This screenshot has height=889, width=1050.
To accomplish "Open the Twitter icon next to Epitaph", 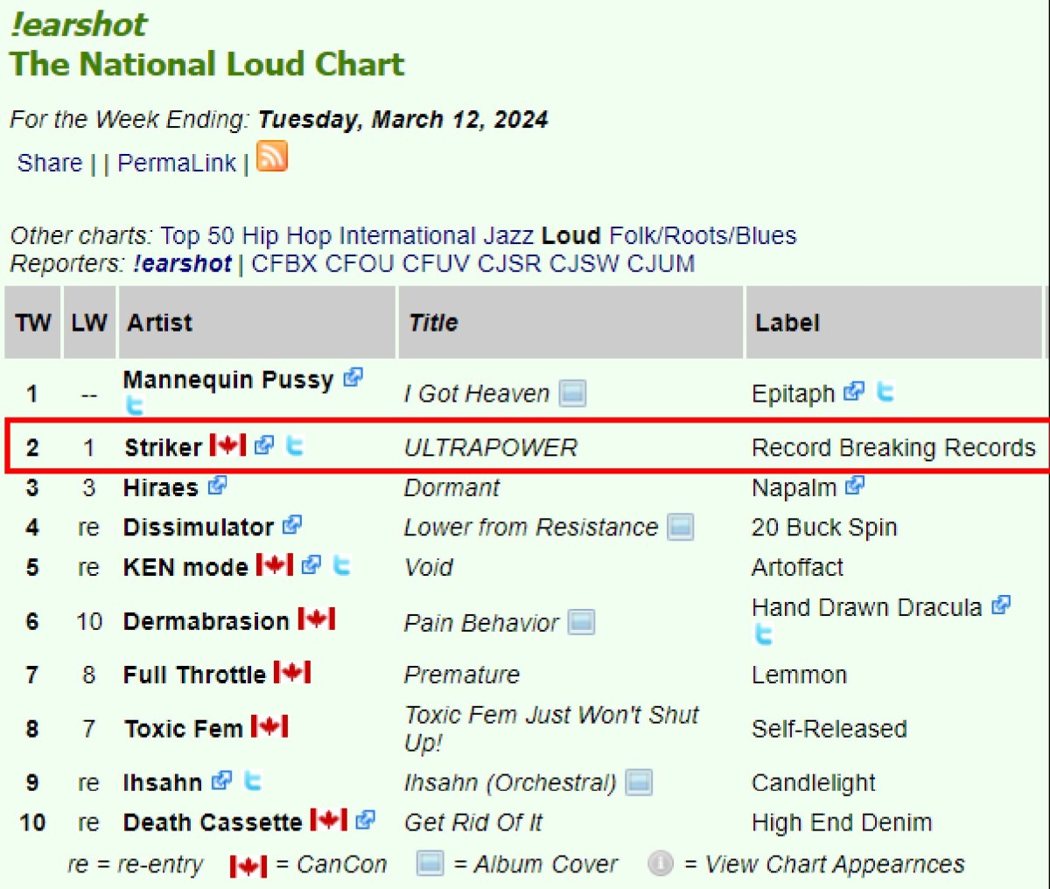I will (885, 392).
